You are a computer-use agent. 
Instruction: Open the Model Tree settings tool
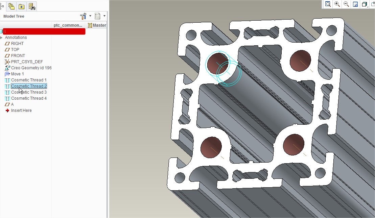tap(83, 16)
